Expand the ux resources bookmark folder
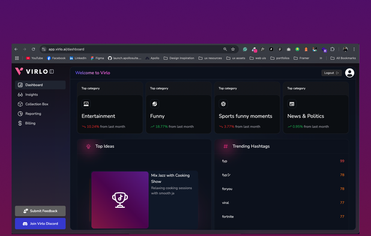Viewport: 371px width, 236px height. [x=210, y=58]
